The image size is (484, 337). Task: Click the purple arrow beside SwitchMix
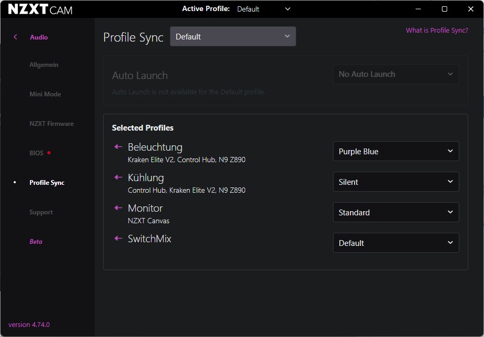(118, 239)
